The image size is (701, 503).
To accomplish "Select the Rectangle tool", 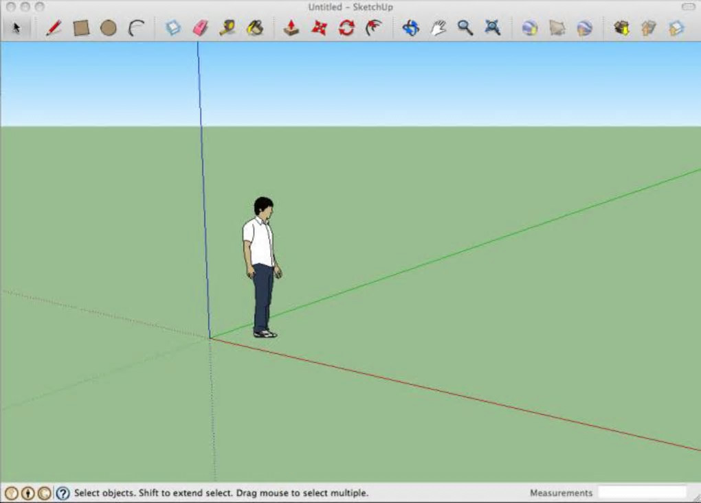I will [81, 28].
